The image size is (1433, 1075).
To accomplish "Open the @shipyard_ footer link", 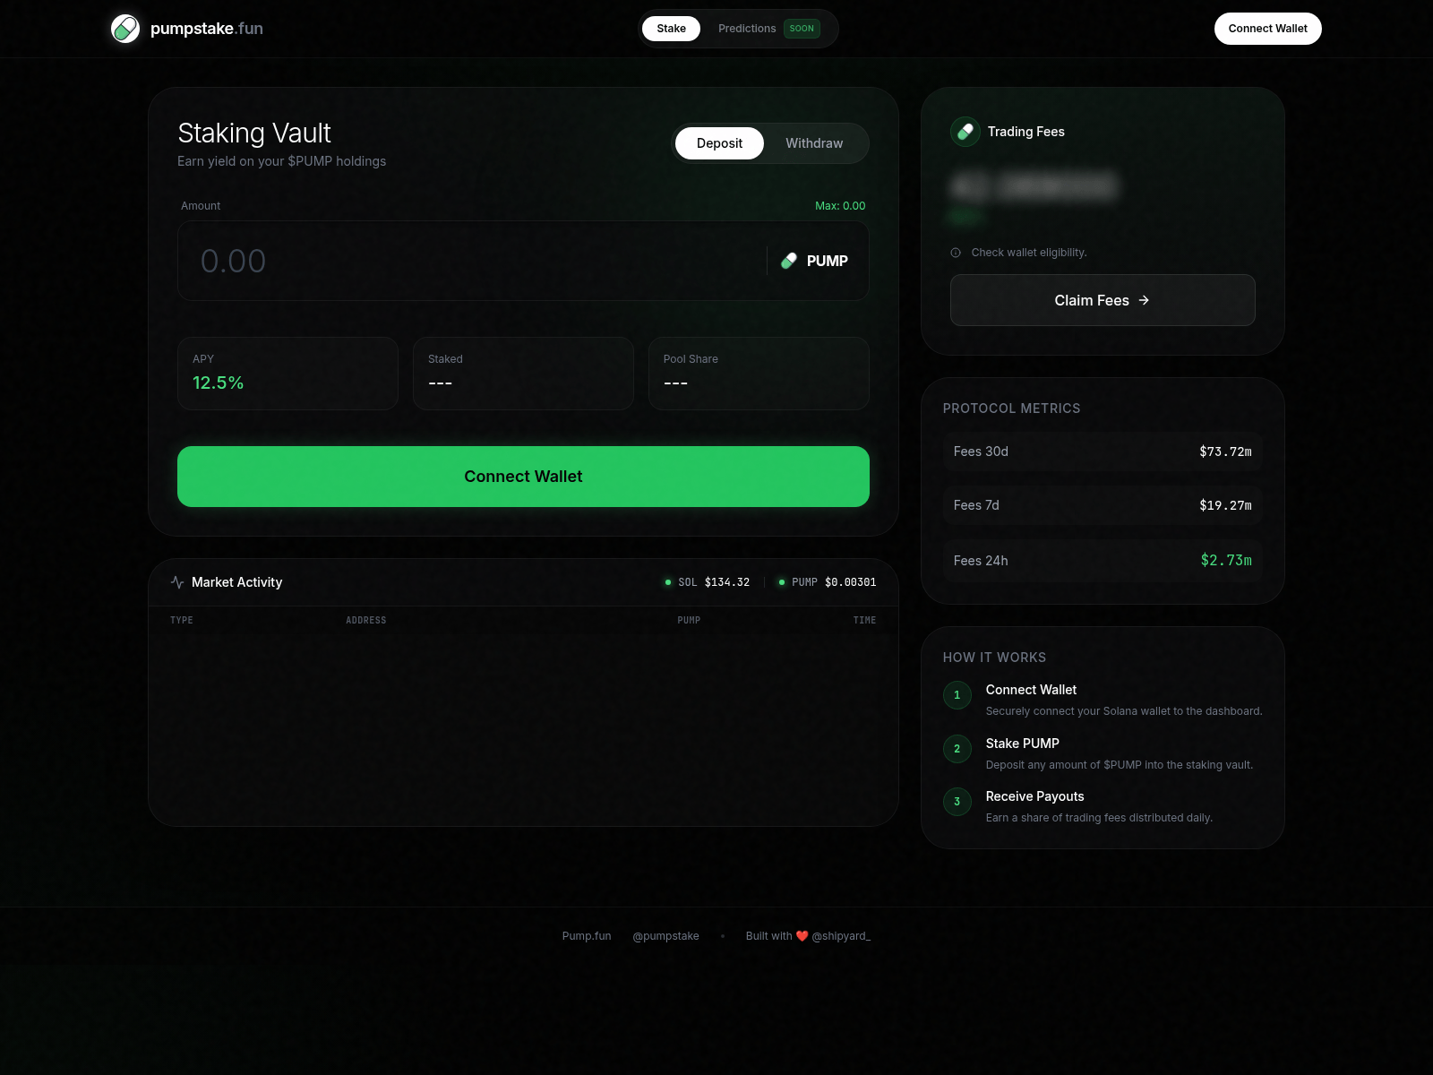I will pyautogui.click(x=841, y=936).
